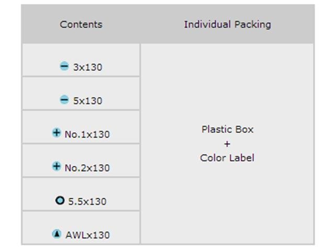This screenshot has height=251, width=335.
Task: Choose the AWLx130 text label
Action: [87, 235]
